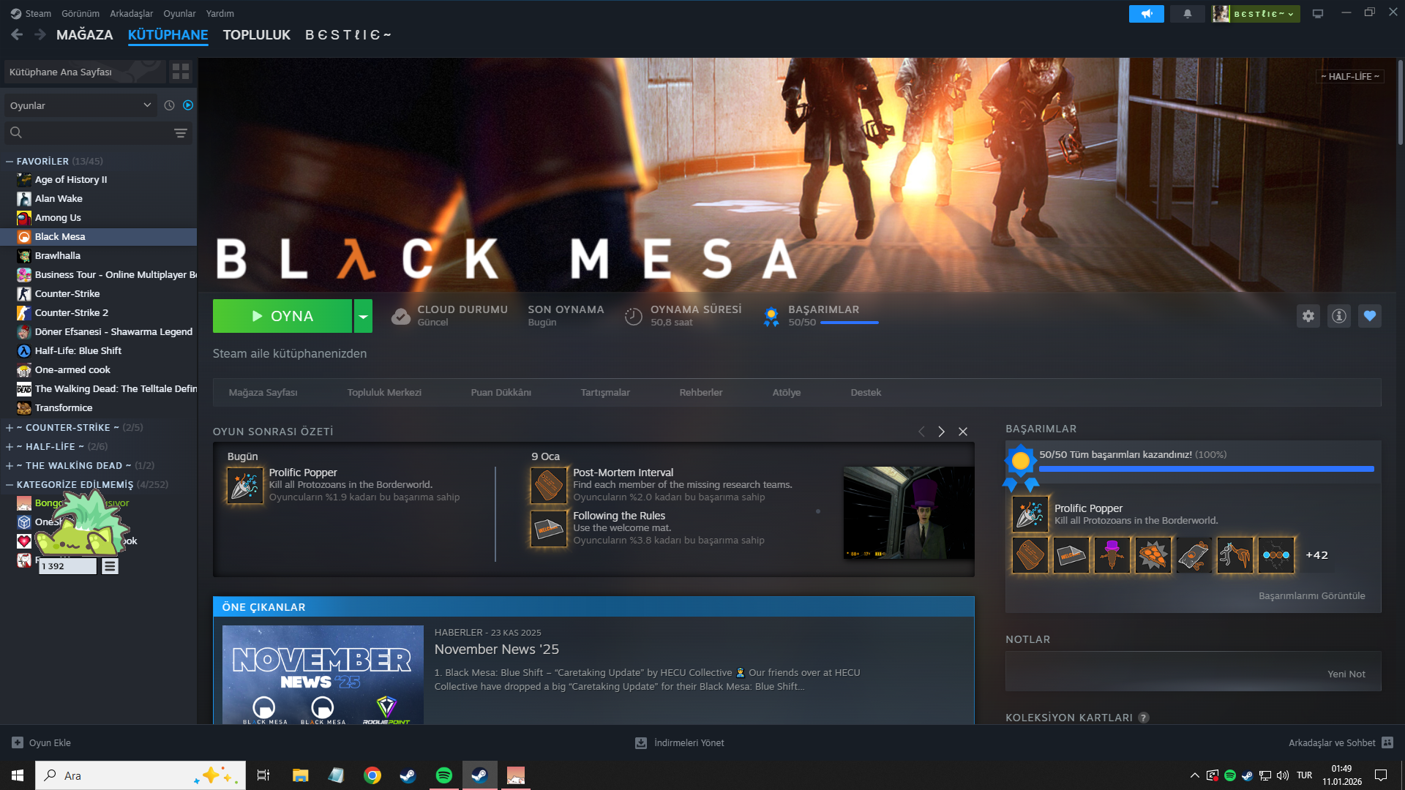Show Black Mesa game info icon
The image size is (1405, 790).
pos(1339,316)
